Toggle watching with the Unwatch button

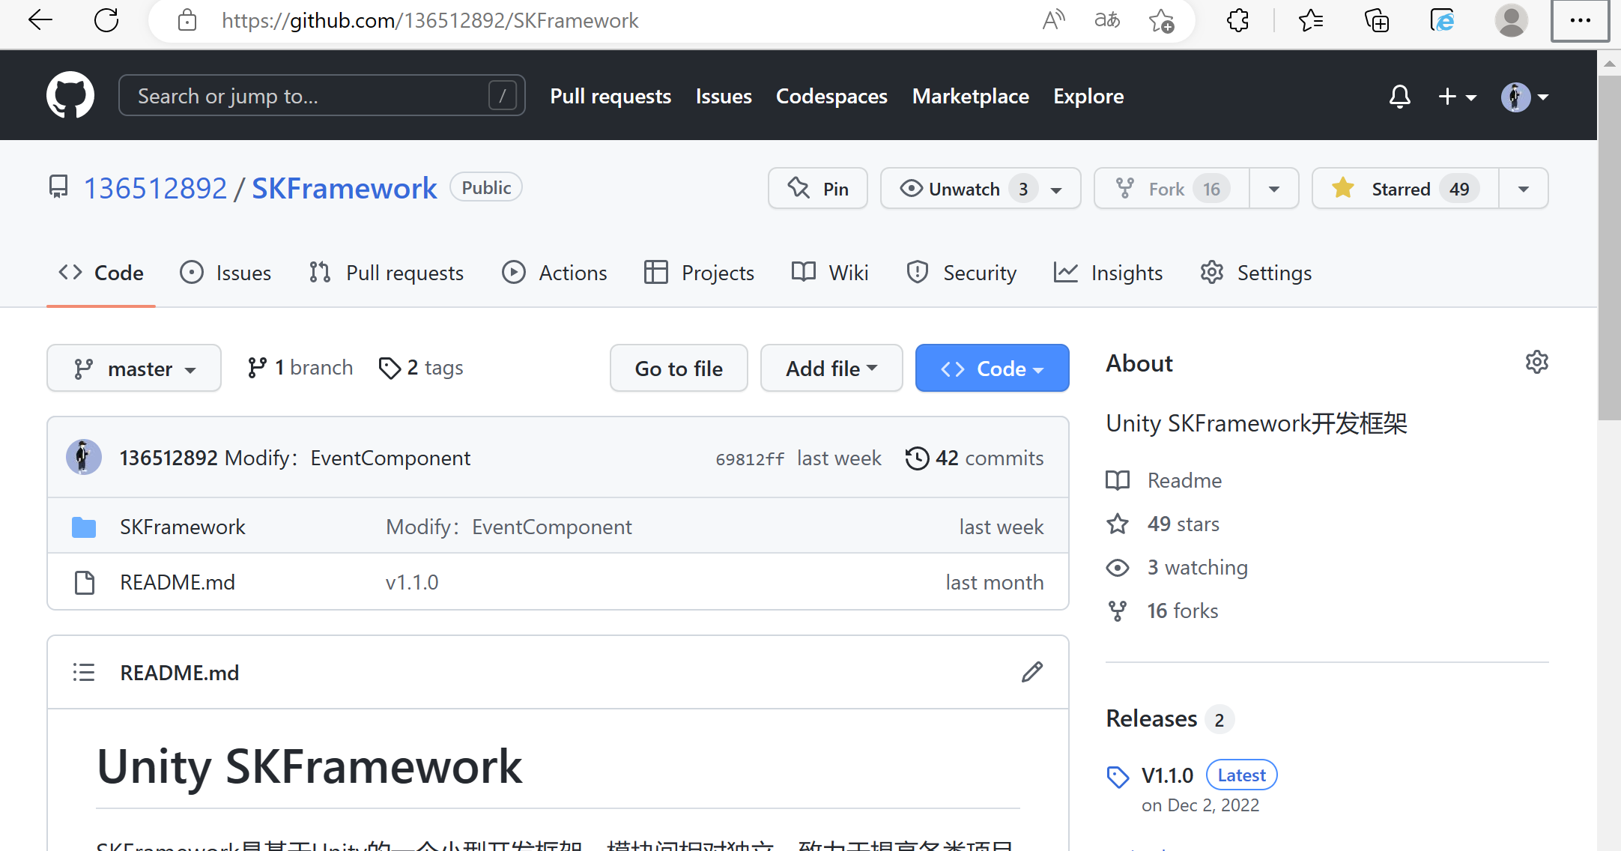(966, 188)
